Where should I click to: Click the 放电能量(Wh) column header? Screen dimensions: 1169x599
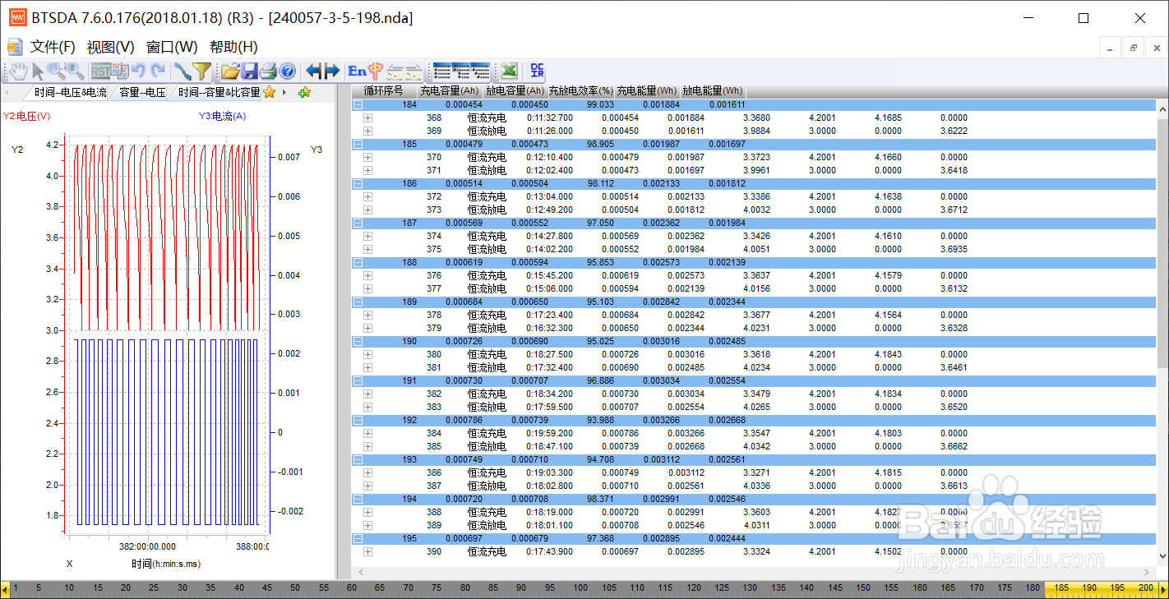pyautogui.click(x=713, y=91)
